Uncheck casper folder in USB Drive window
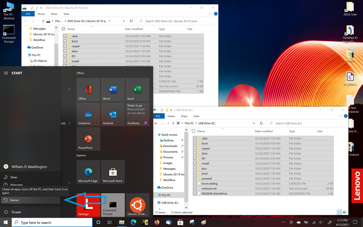This screenshot has height=227, width=363. point(195,148)
